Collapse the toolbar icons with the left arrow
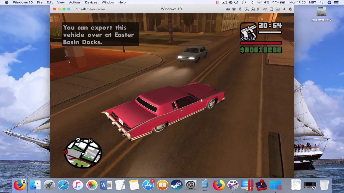Image resolution: width=344 pixels, height=193 pixels. click(x=284, y=9)
